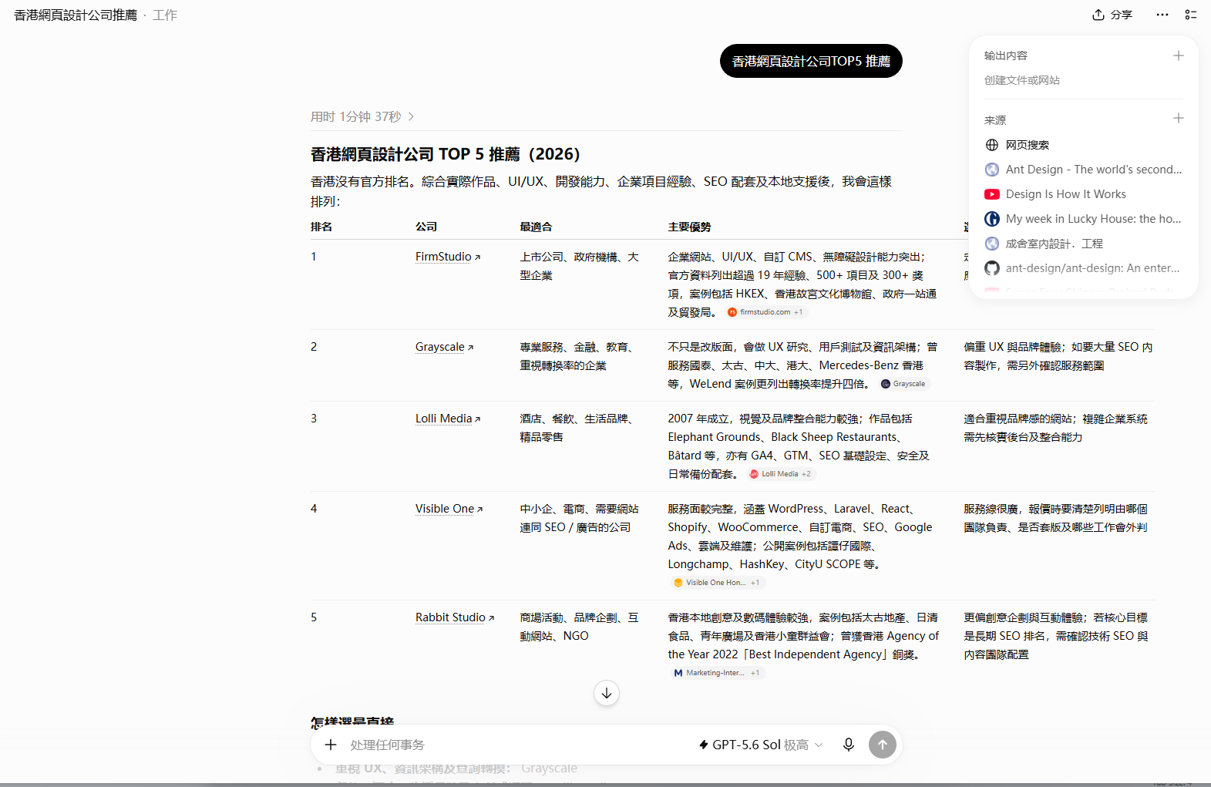1211x787 pixels.
Task: Open the Rabbit Studio link
Action: click(x=455, y=617)
